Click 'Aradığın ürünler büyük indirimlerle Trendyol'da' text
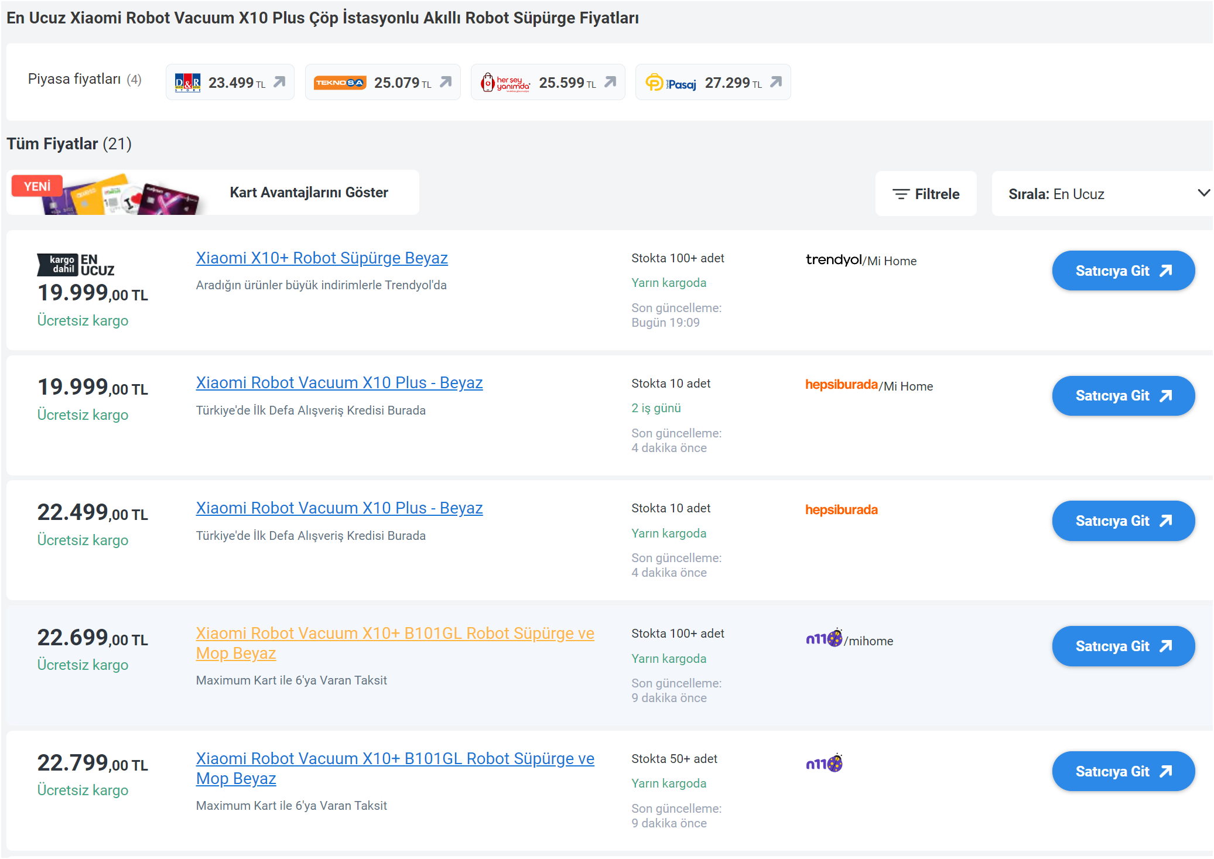 [321, 285]
